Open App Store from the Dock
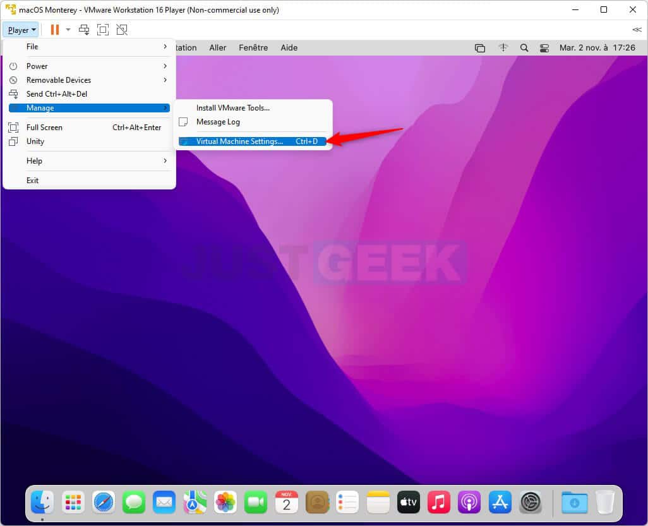This screenshot has width=648, height=526. pos(500,502)
